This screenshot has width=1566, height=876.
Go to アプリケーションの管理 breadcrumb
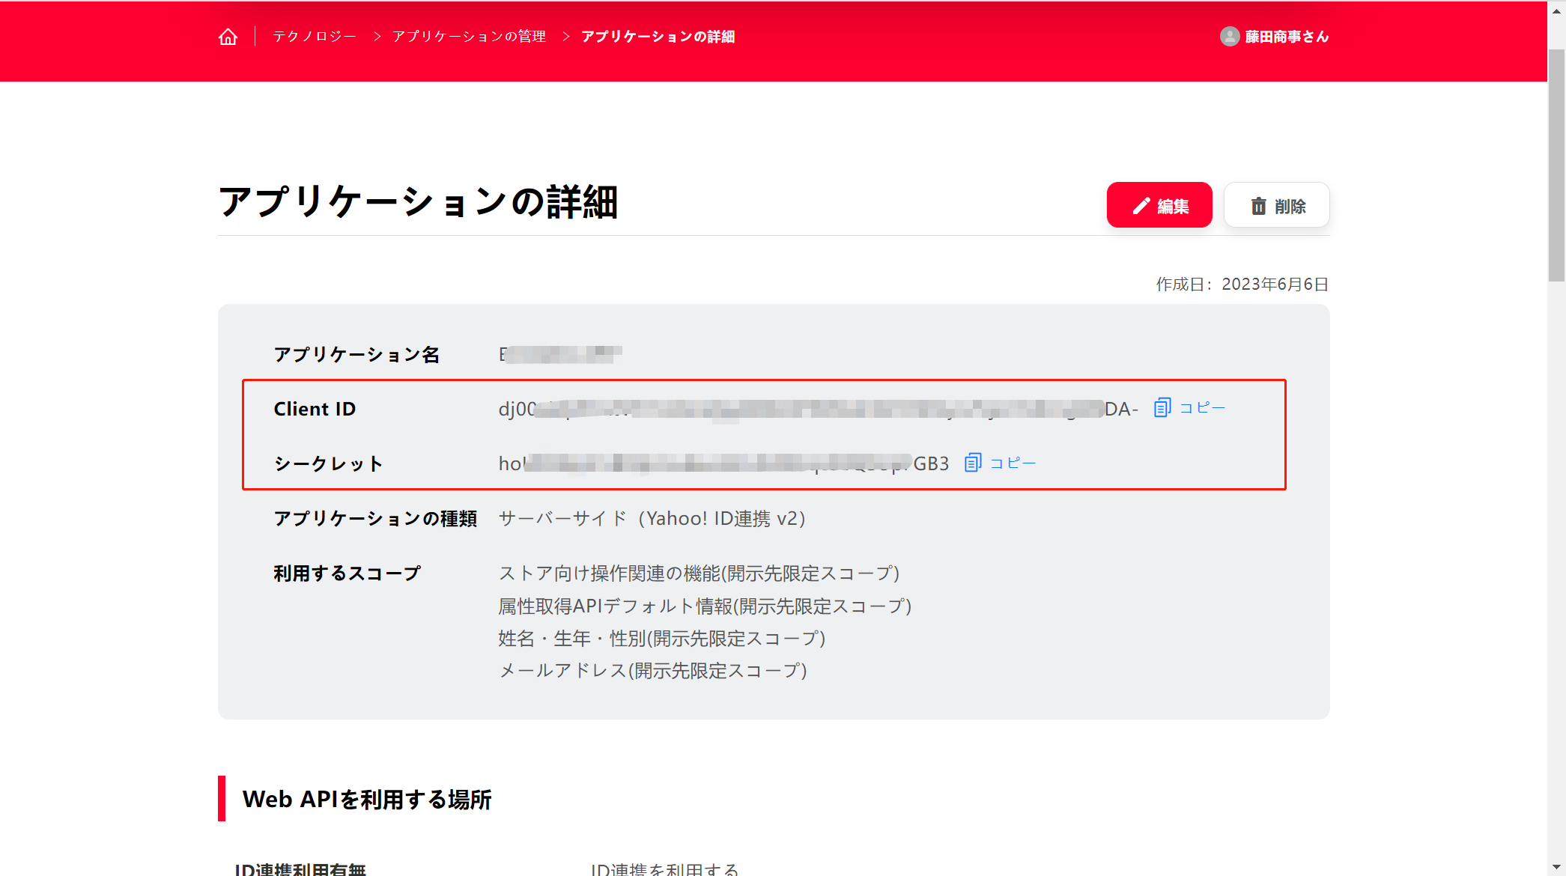click(469, 37)
